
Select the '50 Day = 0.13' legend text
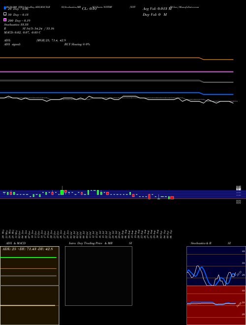click(18, 15)
